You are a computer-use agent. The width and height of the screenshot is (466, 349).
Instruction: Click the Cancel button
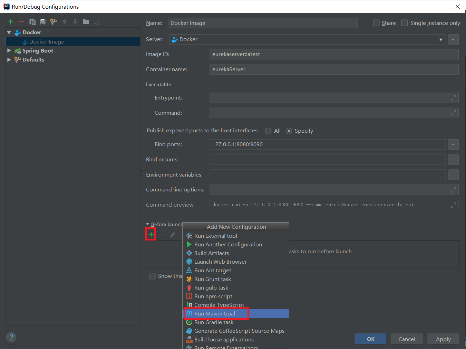pos(407,339)
